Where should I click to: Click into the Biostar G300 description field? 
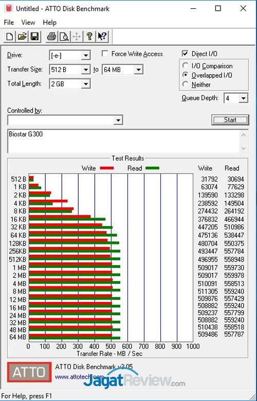tap(124, 142)
